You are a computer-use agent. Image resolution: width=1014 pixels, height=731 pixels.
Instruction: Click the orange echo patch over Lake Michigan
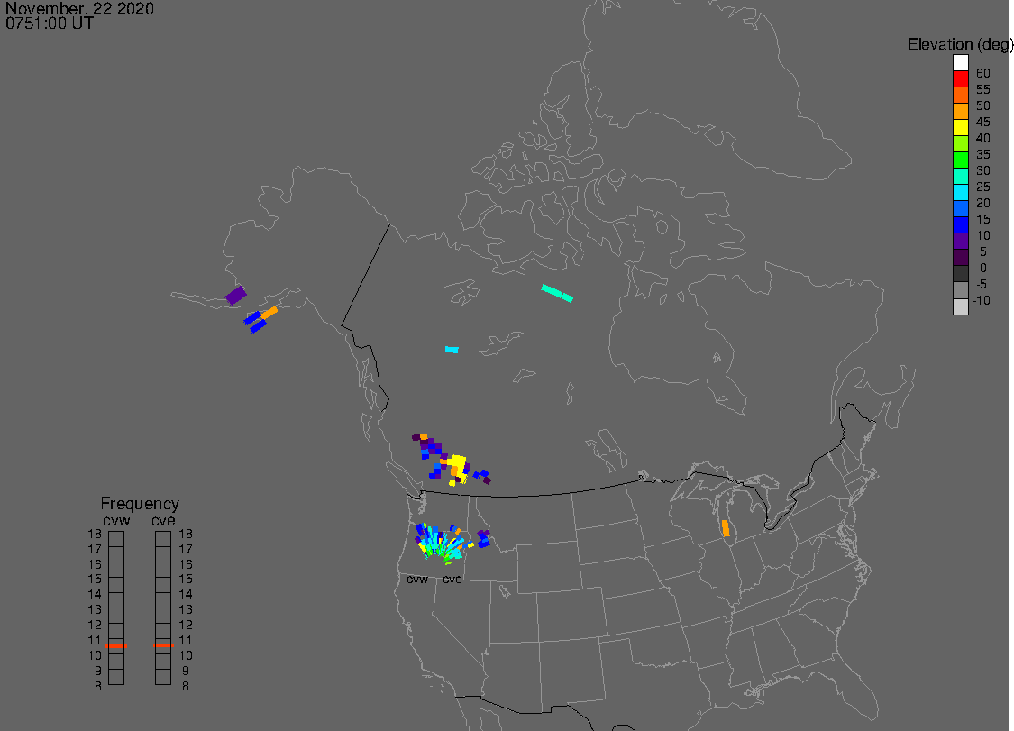pyautogui.click(x=726, y=528)
